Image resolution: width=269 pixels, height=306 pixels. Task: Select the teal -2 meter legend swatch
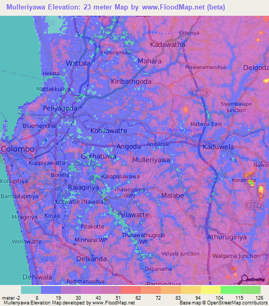pyautogui.click(x=31, y=290)
